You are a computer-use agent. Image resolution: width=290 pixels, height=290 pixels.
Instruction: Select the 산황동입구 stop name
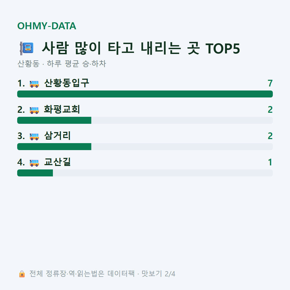click(x=67, y=83)
